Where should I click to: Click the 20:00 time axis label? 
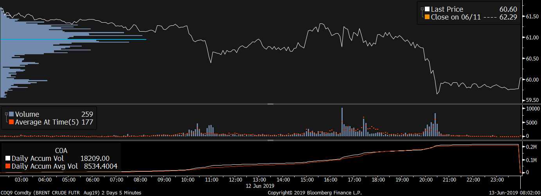click(x=426, y=180)
